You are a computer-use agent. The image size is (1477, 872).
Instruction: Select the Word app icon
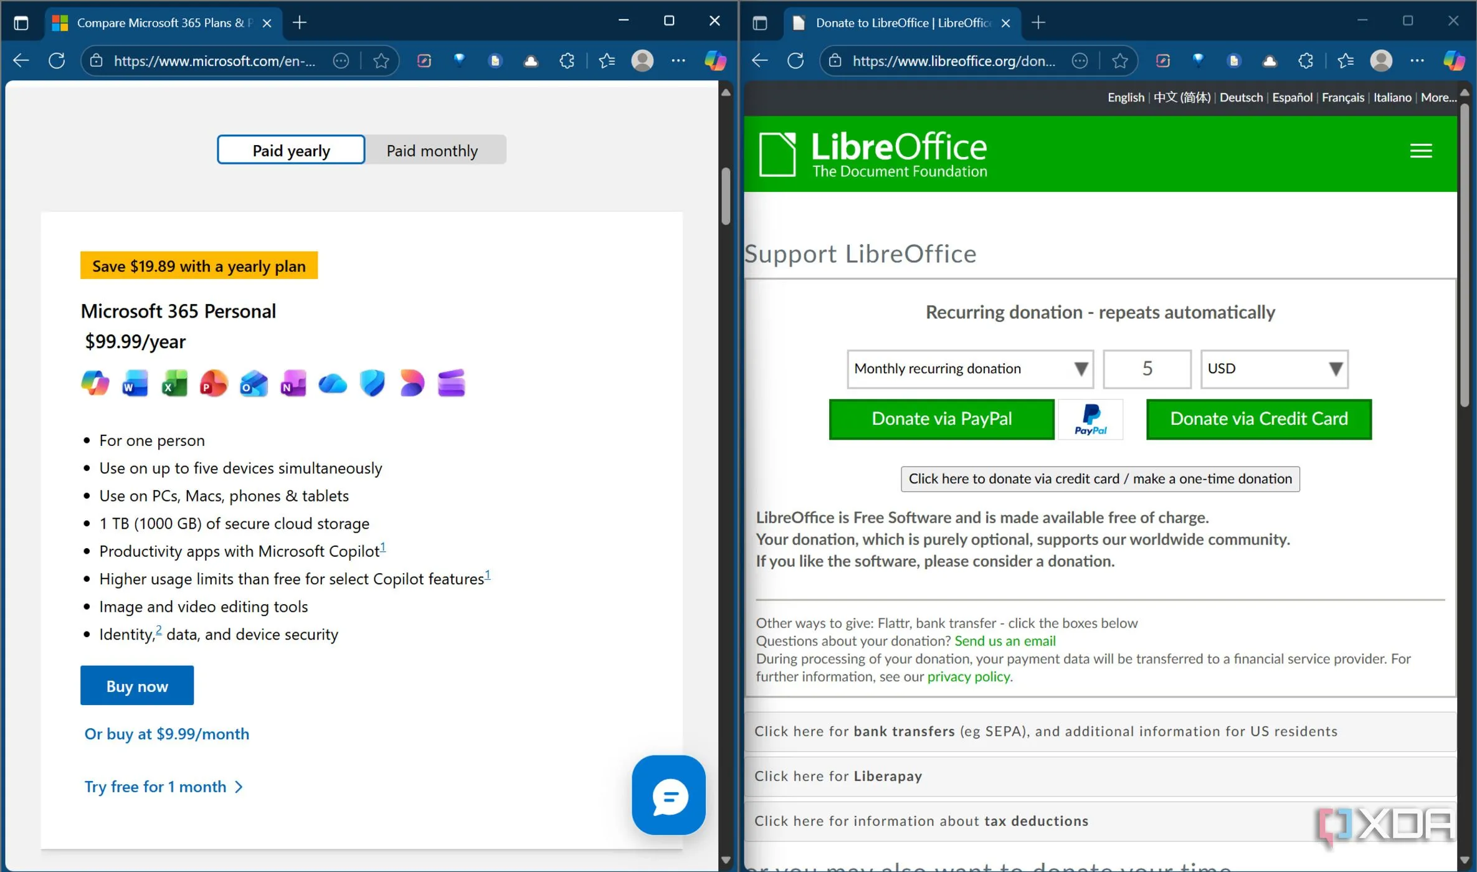pyautogui.click(x=134, y=382)
